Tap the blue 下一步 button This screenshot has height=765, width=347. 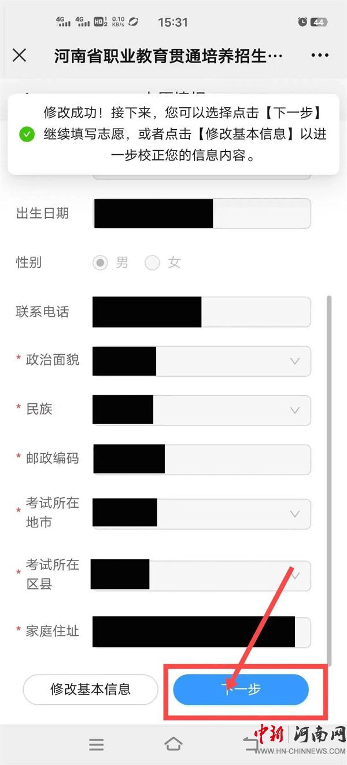point(241,689)
